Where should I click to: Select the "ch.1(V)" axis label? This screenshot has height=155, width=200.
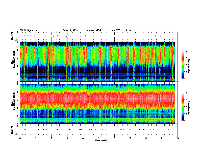[x=12, y=36]
